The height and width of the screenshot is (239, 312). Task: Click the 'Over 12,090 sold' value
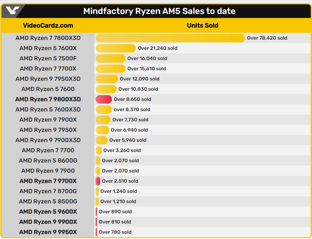pyautogui.click(x=139, y=79)
